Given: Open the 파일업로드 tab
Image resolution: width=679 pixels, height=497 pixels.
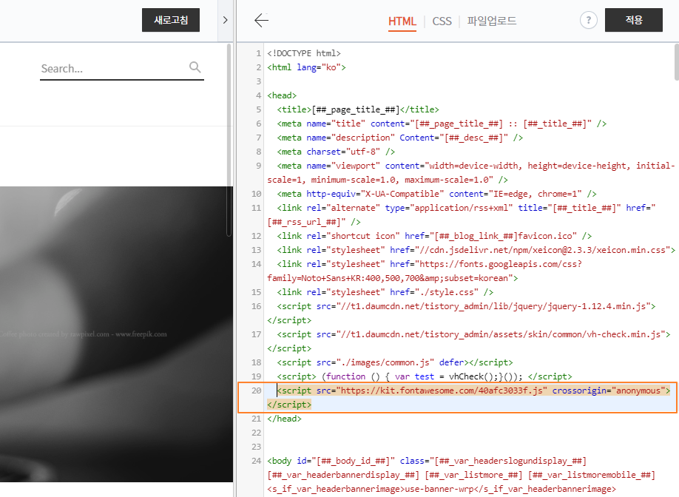Looking at the screenshot, I should pos(491,21).
